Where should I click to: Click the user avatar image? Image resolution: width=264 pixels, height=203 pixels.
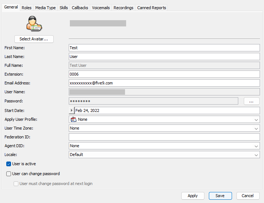[34, 24]
